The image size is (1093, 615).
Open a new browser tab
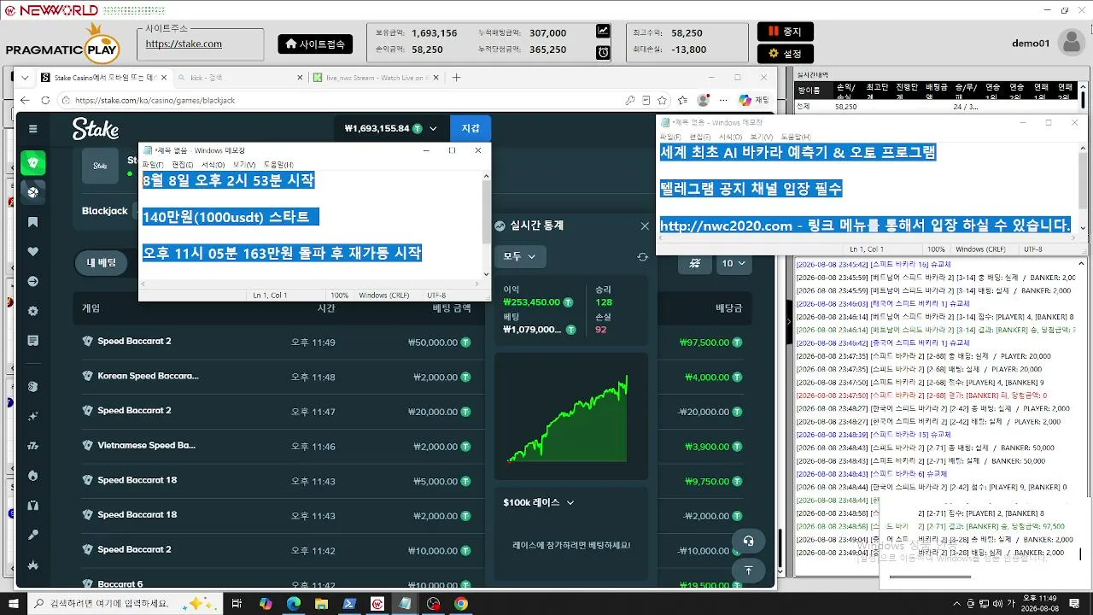pyautogui.click(x=456, y=77)
